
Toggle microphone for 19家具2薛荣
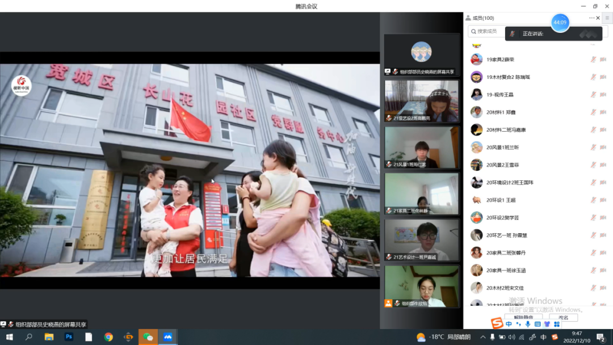pyautogui.click(x=593, y=60)
